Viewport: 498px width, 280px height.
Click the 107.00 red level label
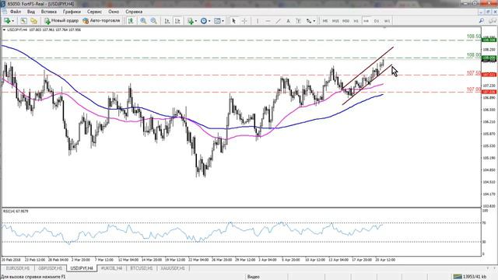coord(474,89)
